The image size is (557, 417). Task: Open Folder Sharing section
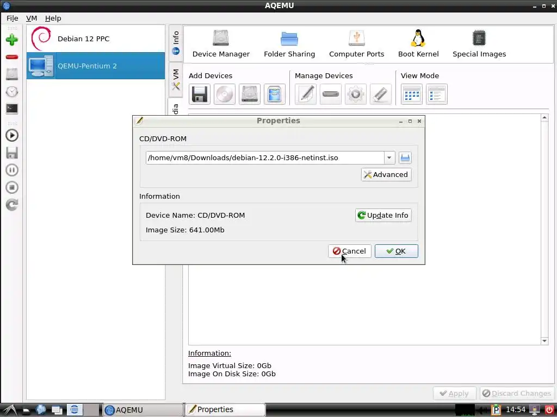coord(289,44)
